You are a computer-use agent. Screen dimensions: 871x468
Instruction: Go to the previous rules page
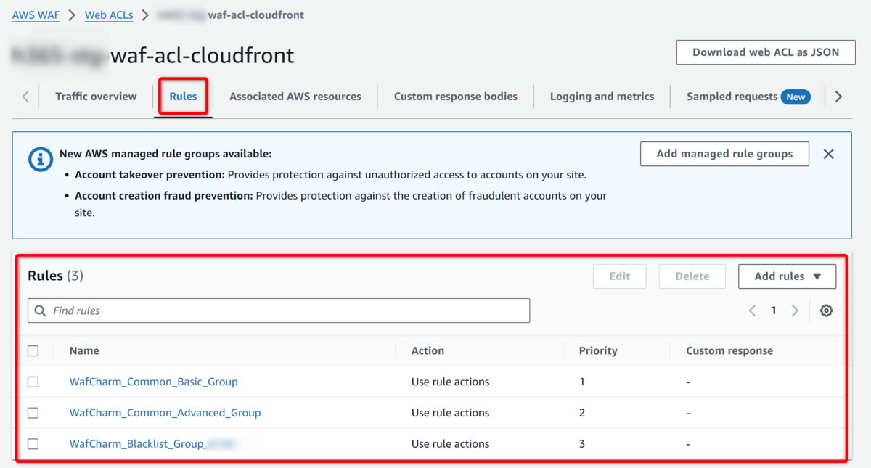pyautogui.click(x=752, y=311)
